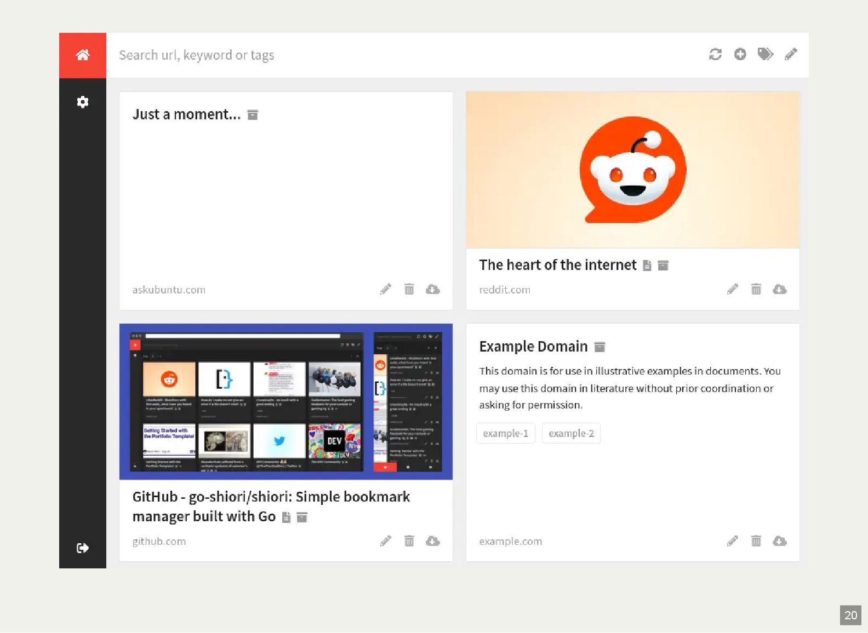This screenshot has height=633, width=868.
Task: Click the Example Domain description excerpt
Action: click(x=630, y=388)
